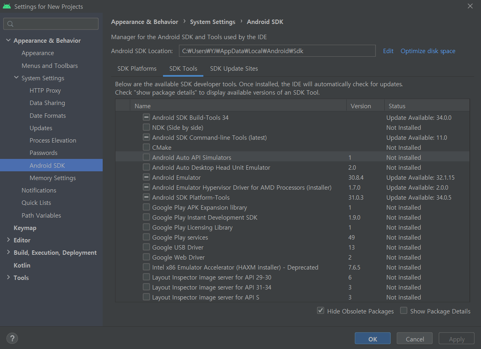Check the NDK (Side by side) box
The width and height of the screenshot is (481, 349).
(146, 127)
